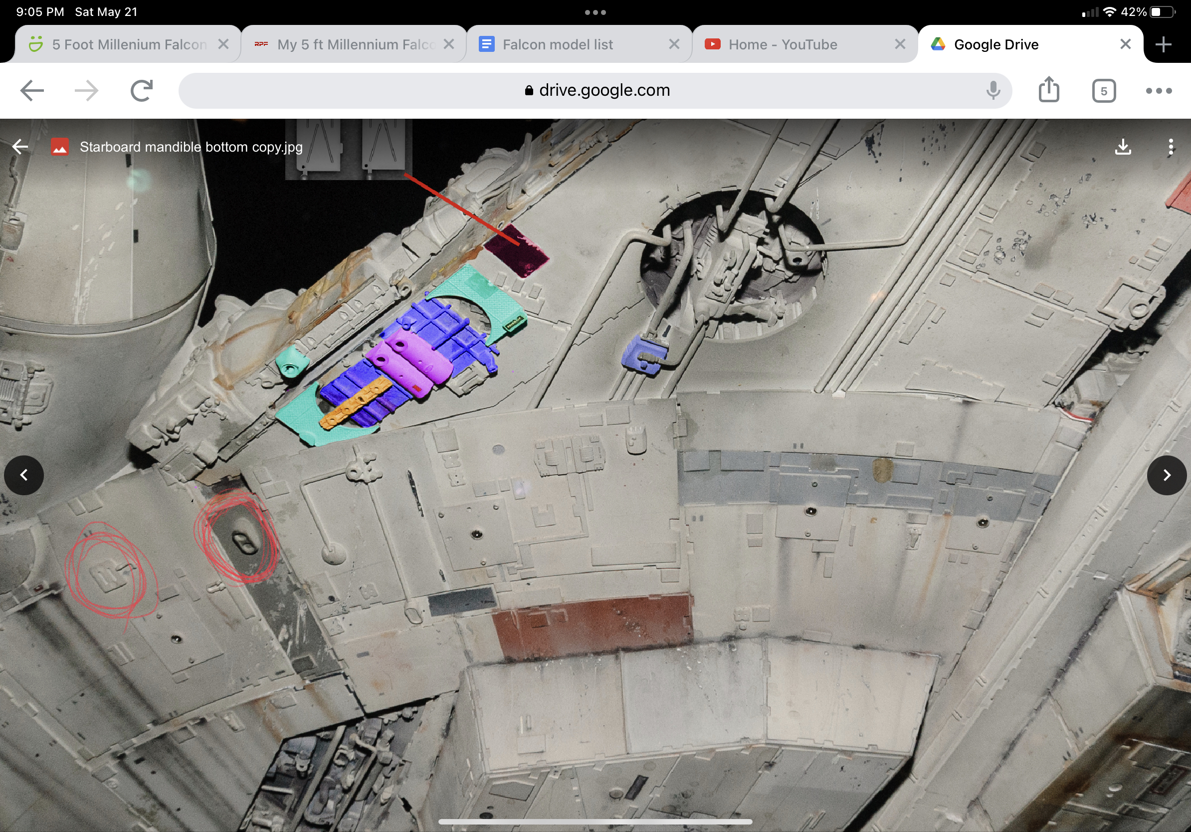1191x832 pixels.
Task: Show the previous image in Drive
Action: click(x=24, y=475)
